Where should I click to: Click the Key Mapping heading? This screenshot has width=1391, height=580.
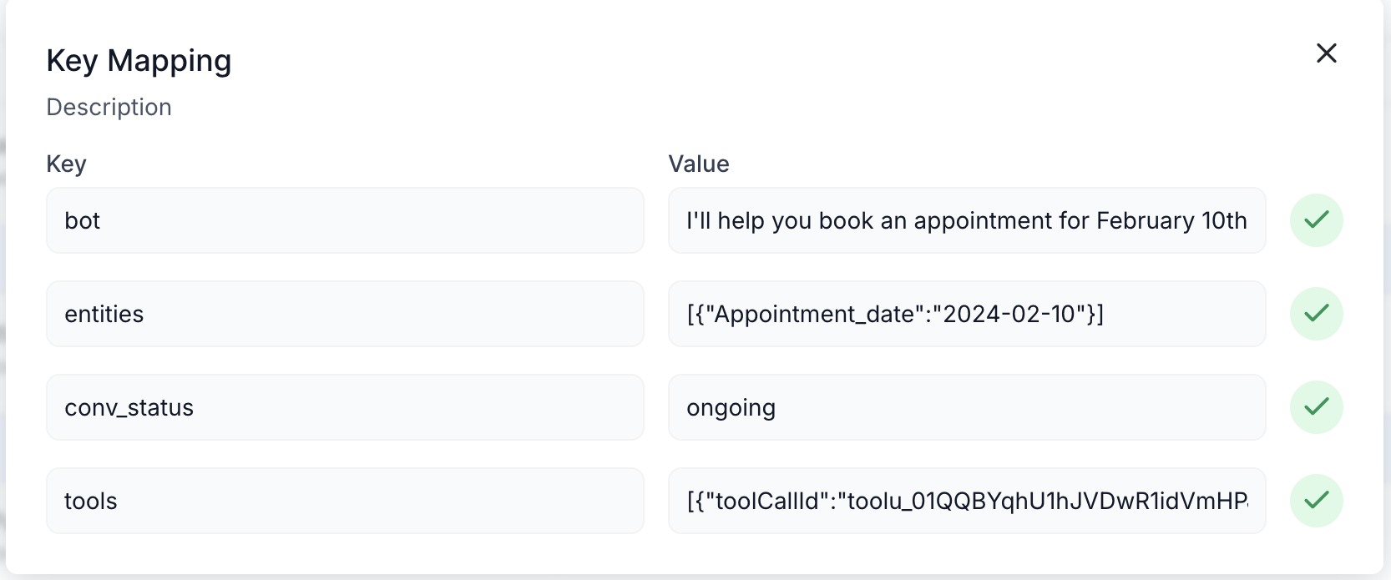[139, 61]
